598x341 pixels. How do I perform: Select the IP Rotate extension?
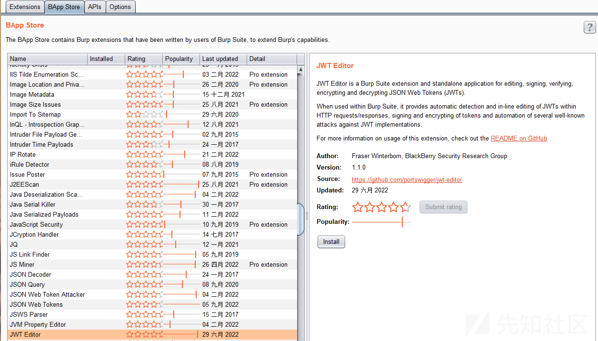coord(23,154)
